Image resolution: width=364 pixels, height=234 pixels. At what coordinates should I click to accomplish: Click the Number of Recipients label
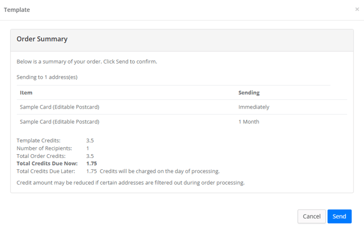point(45,148)
